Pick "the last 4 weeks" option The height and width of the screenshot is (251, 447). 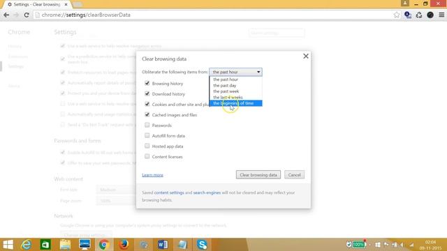(x=236, y=98)
